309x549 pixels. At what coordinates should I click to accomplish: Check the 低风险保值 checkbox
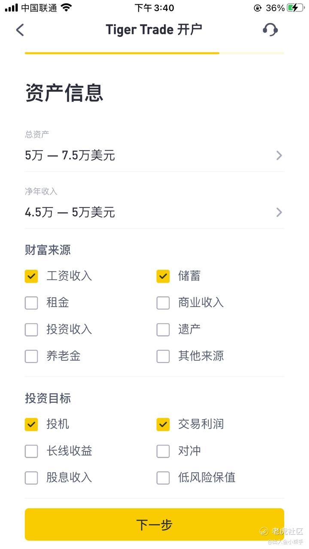pos(163,478)
